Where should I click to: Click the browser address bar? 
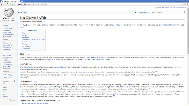point(95,4)
